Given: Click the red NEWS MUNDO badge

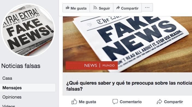Looking at the screenshot, I should [x=91, y=66].
